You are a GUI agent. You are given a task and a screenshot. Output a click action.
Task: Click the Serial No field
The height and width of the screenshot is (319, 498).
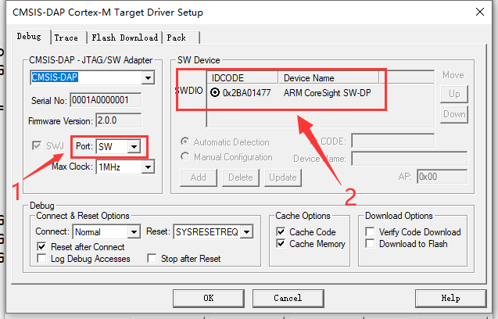click(x=106, y=100)
